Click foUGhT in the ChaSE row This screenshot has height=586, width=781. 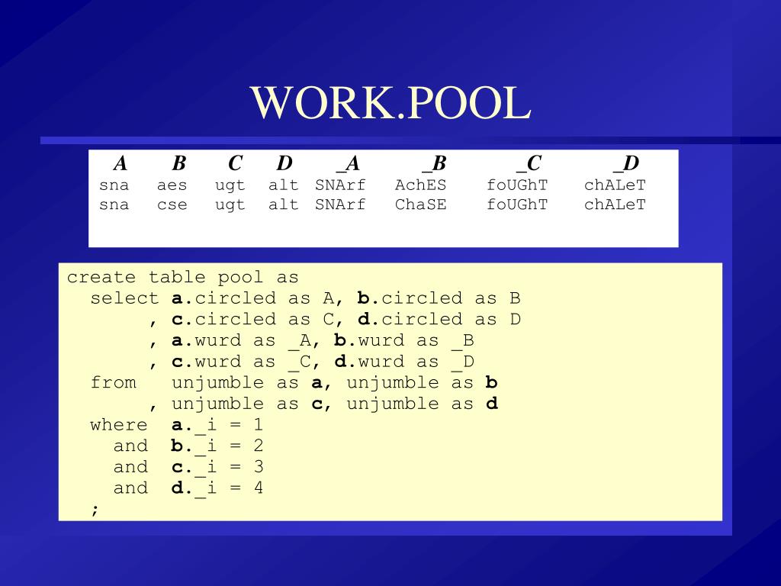pyautogui.click(x=517, y=204)
